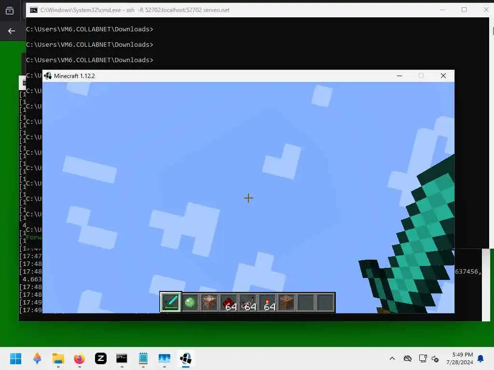Launch Firefox from the taskbar
The height and width of the screenshot is (370, 494).
80,358
